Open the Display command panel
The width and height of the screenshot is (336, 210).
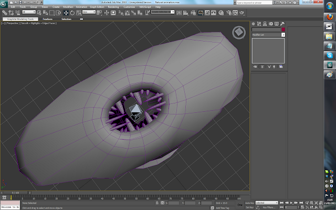[277, 24]
